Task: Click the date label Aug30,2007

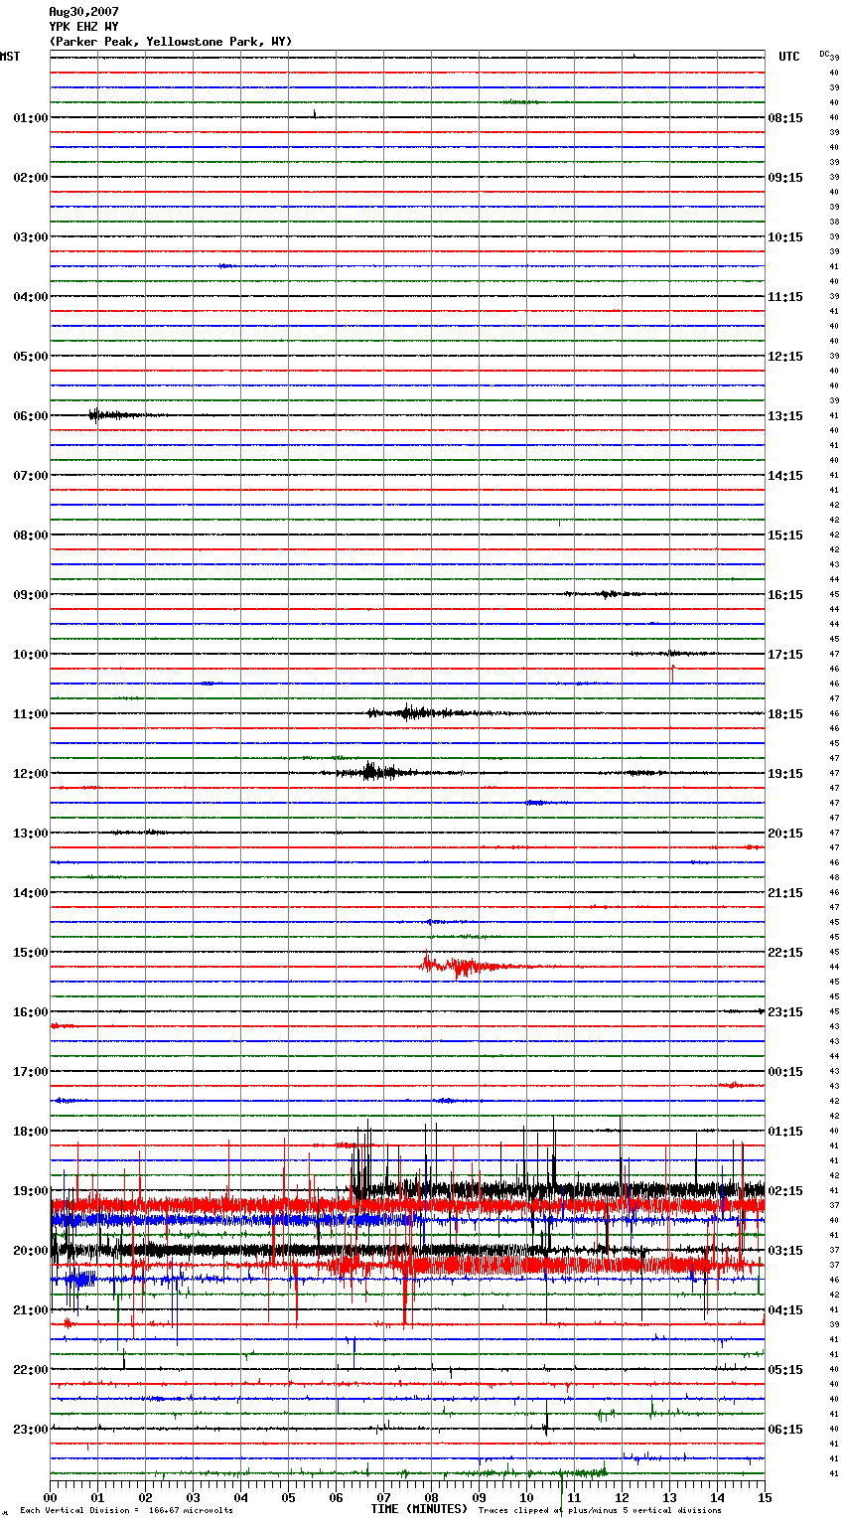Action: point(83,12)
